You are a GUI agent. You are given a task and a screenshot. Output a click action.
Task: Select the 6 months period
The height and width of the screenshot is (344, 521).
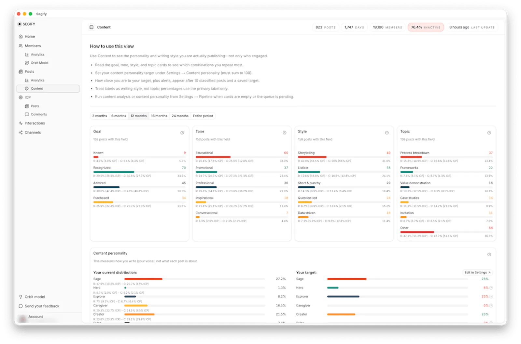119,116
